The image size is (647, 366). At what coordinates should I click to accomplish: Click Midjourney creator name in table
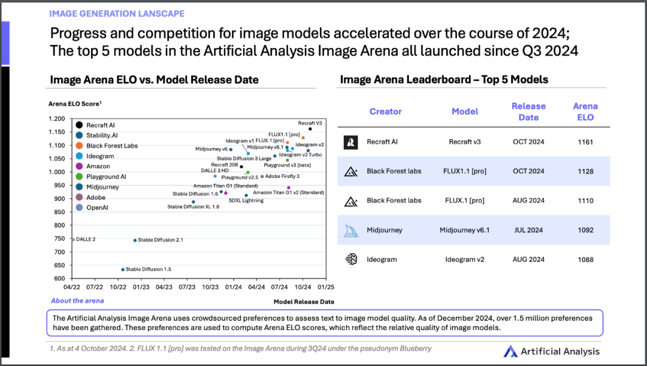[384, 230]
